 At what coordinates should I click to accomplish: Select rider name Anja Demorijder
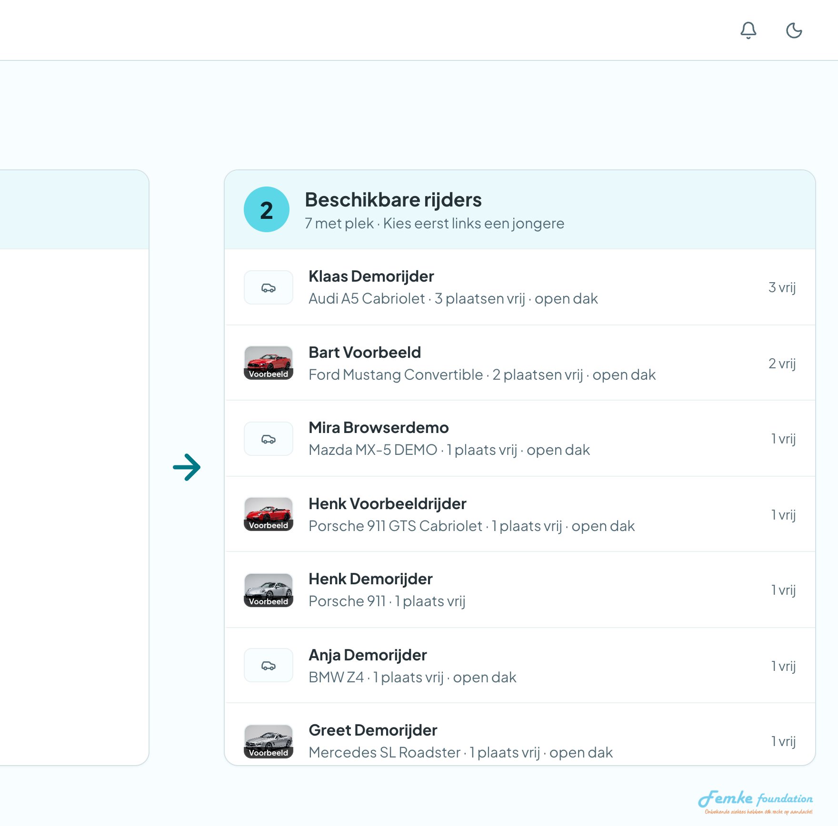[368, 655]
